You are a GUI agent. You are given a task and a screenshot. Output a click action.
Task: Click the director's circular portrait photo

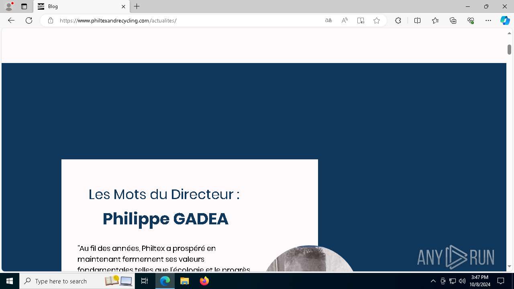coord(309,258)
